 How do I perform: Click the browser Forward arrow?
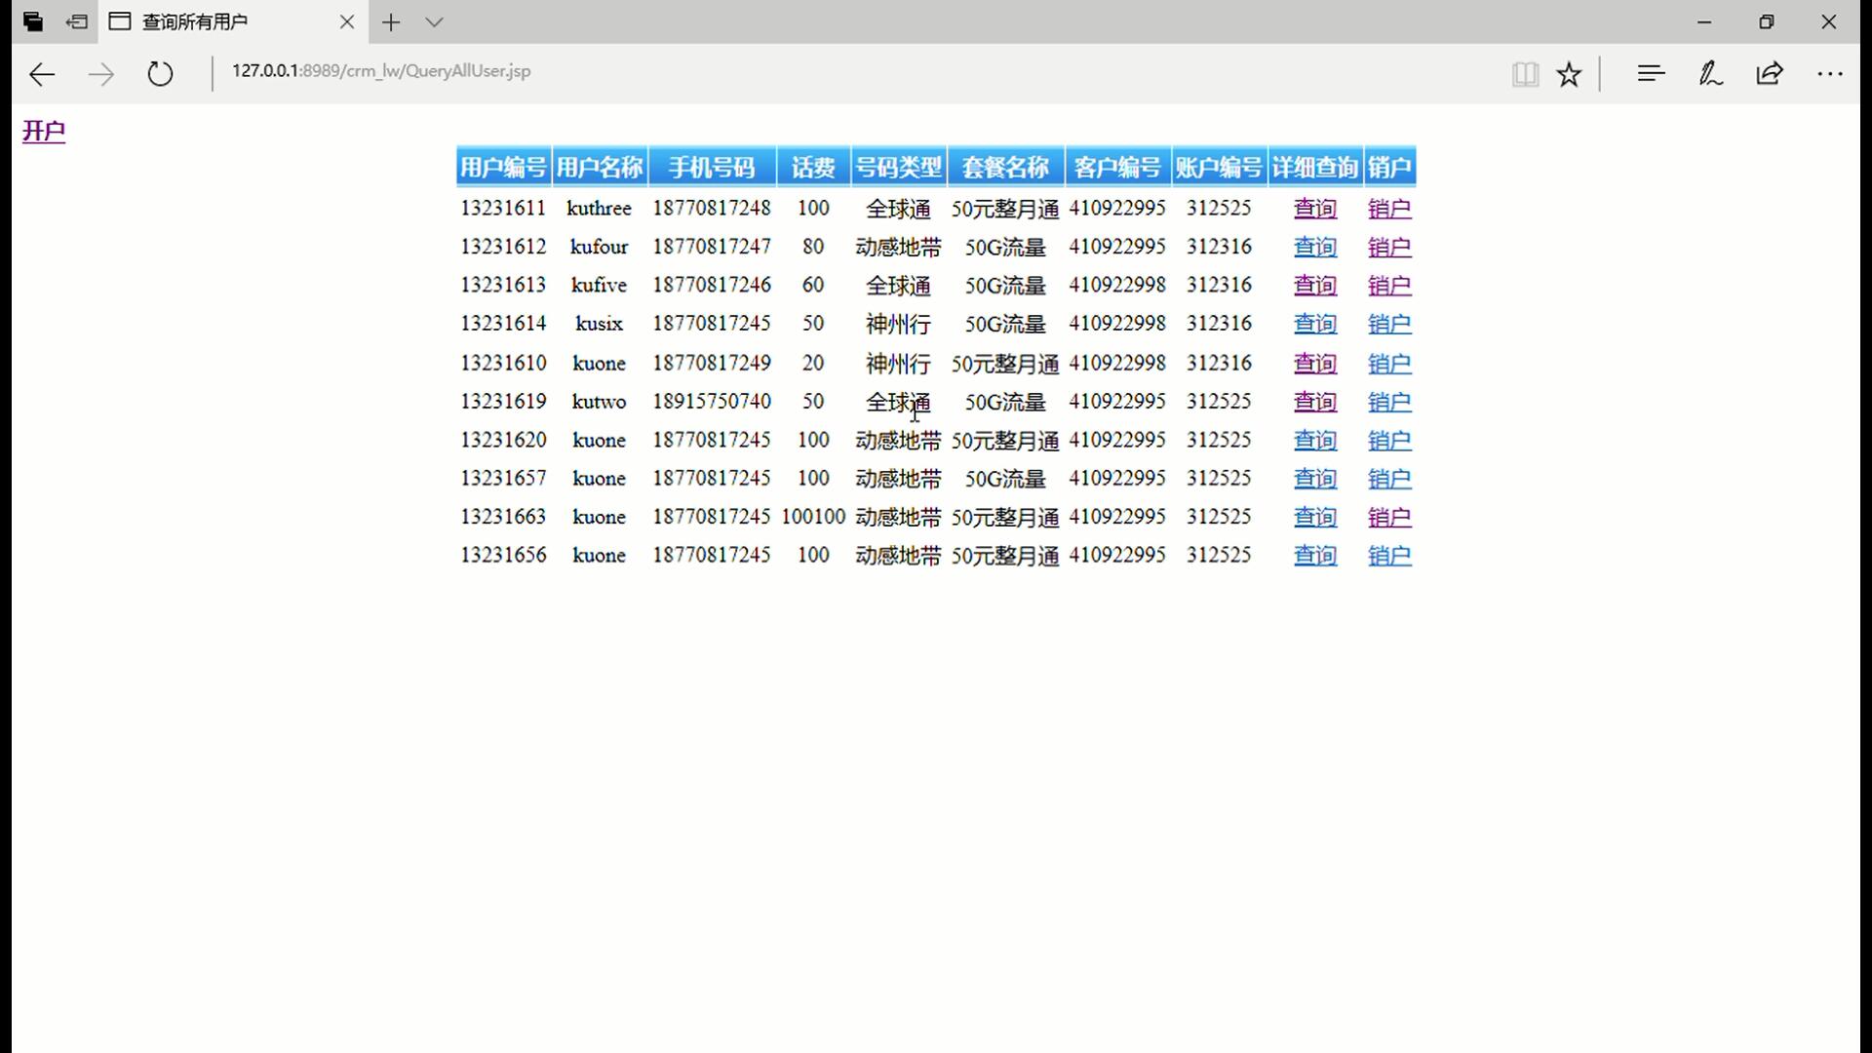(x=101, y=74)
